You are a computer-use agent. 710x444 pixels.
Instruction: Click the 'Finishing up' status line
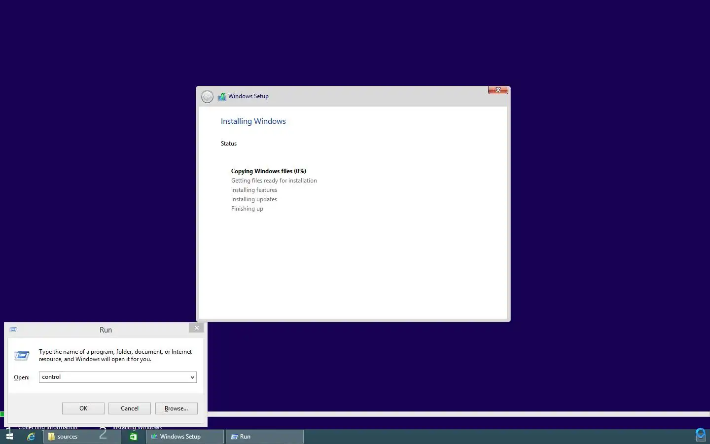tap(247, 209)
